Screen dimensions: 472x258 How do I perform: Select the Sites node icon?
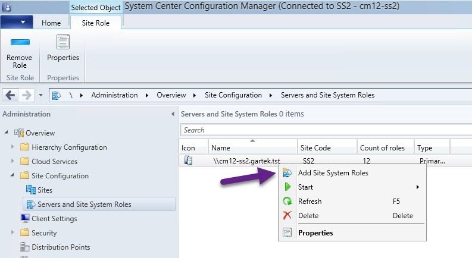pyautogui.click(x=31, y=190)
